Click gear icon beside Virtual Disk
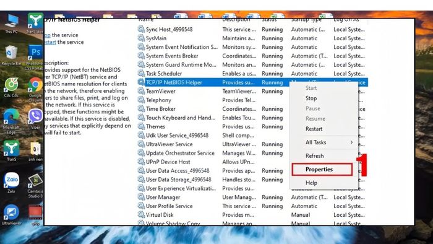This screenshot has width=433, height=244. tap(141, 215)
